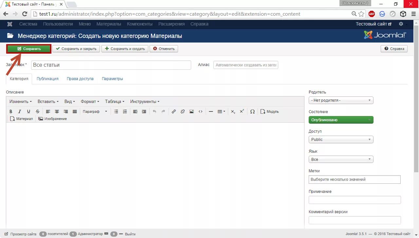Click the remove link icon
419x238 pixels.
[x=183, y=111]
